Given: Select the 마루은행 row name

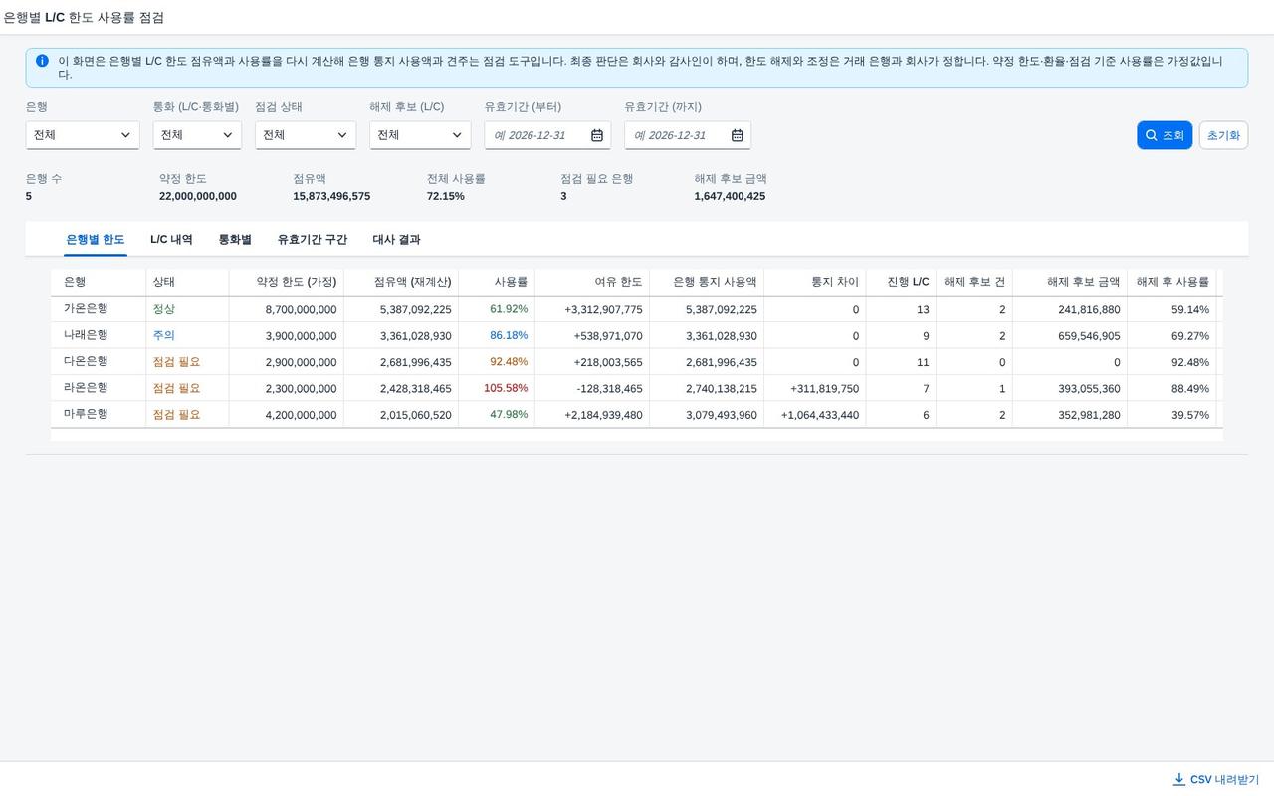Looking at the screenshot, I should pos(86,414).
